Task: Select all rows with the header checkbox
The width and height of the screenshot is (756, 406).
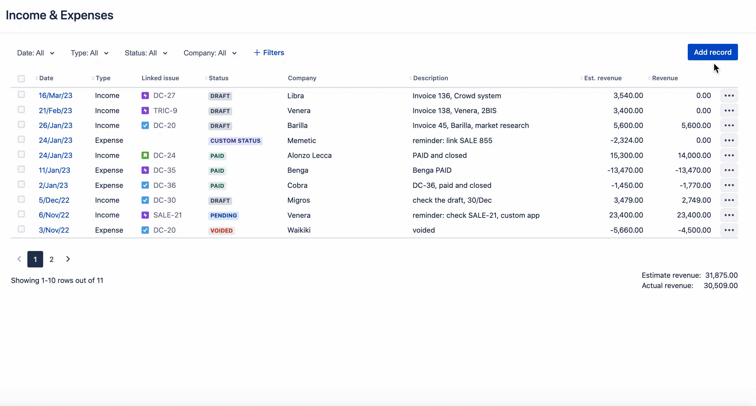Action: click(21, 78)
